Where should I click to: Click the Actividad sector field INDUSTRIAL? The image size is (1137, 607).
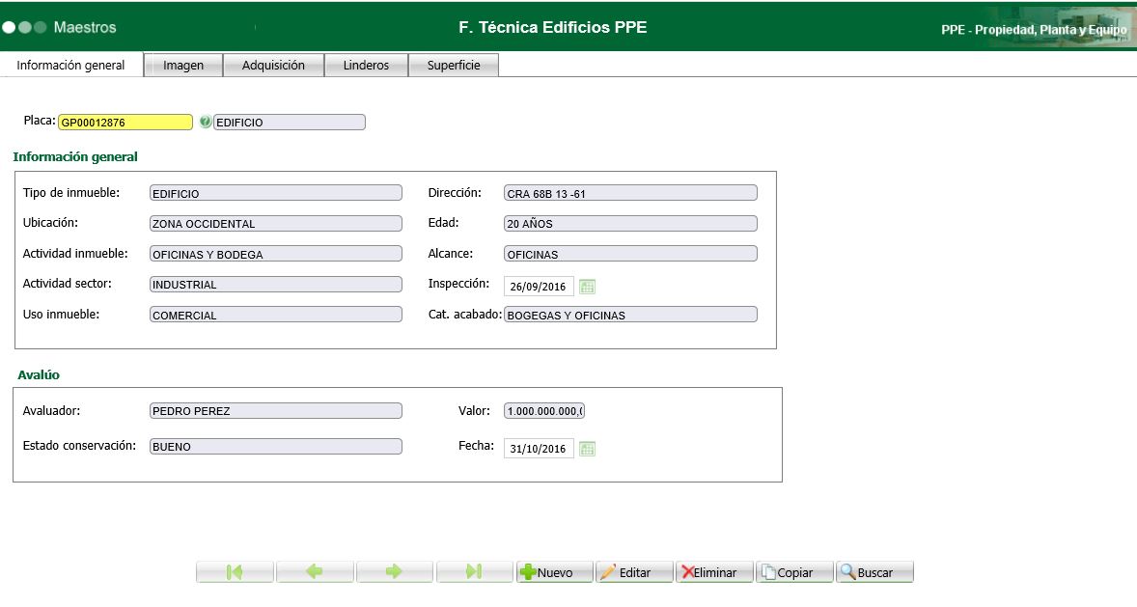tap(275, 285)
